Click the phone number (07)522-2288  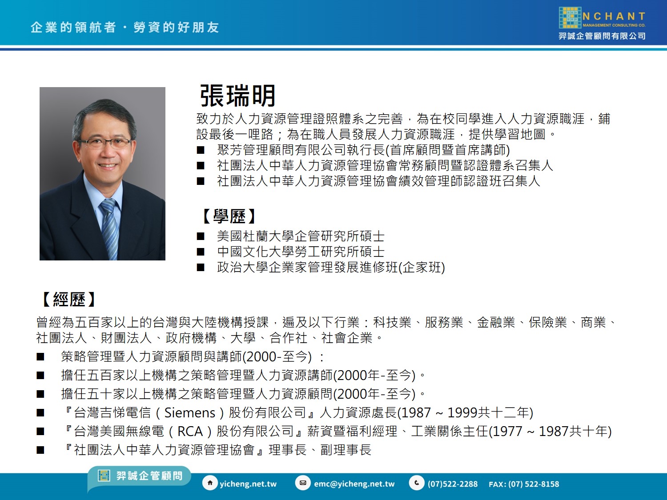pos(452,484)
